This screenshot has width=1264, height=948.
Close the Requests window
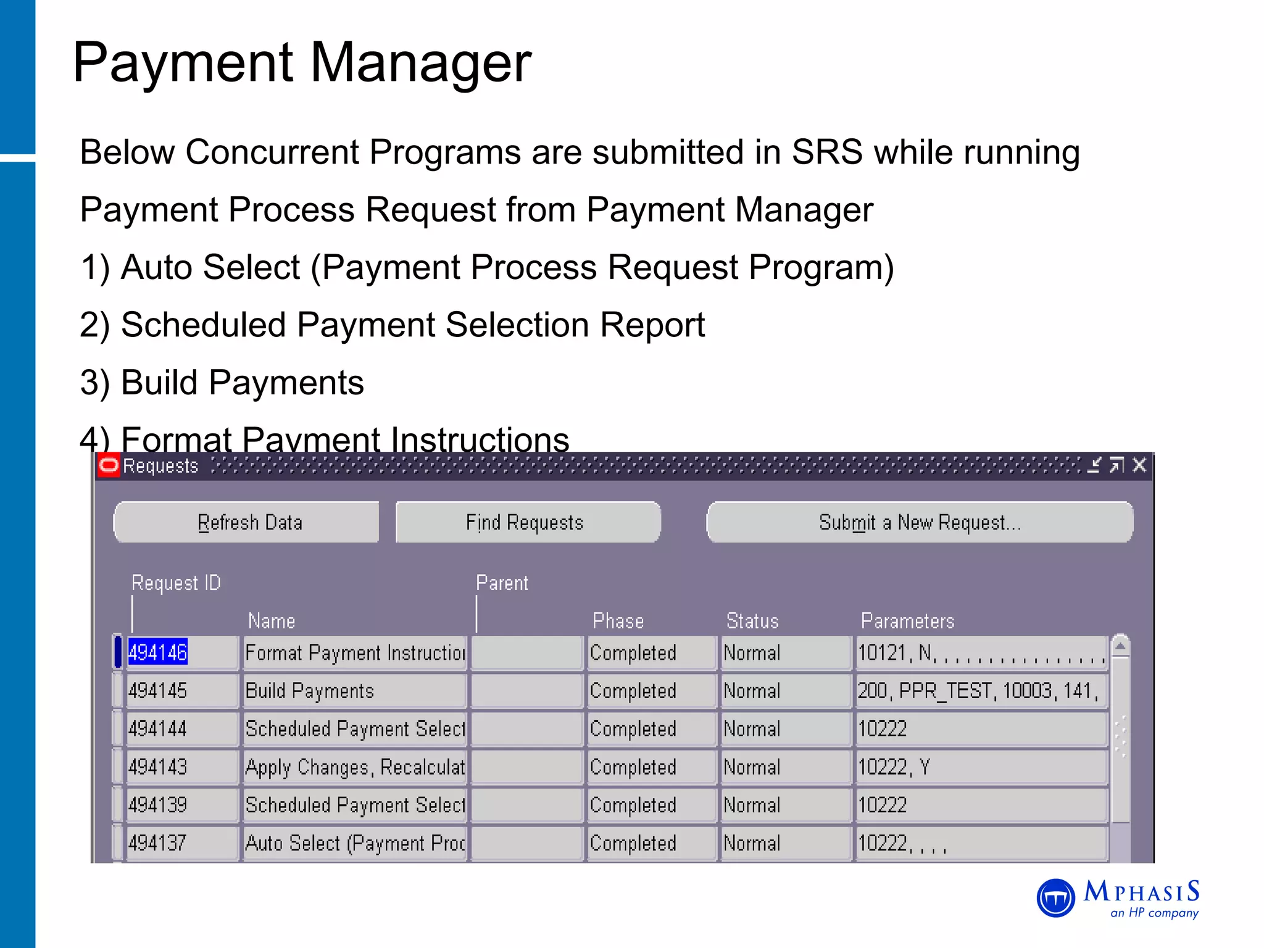coord(1139,465)
